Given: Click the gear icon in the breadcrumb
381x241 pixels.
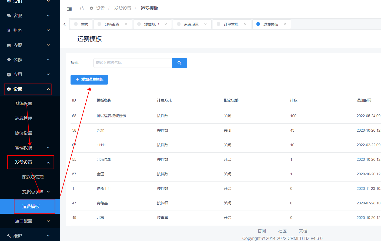Looking at the screenshot, I should (x=92, y=8).
